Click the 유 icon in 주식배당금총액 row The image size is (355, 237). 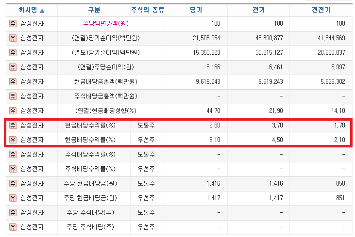[13, 96]
